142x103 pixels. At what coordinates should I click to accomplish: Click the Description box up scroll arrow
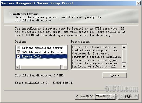tap(124, 47)
